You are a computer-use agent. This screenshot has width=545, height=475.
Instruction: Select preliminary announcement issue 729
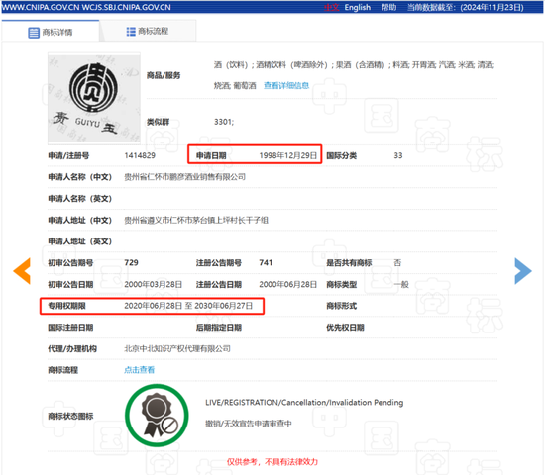click(131, 262)
